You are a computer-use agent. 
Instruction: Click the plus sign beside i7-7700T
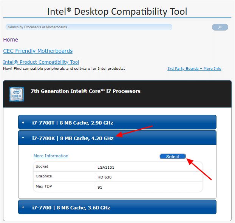coord(23,123)
